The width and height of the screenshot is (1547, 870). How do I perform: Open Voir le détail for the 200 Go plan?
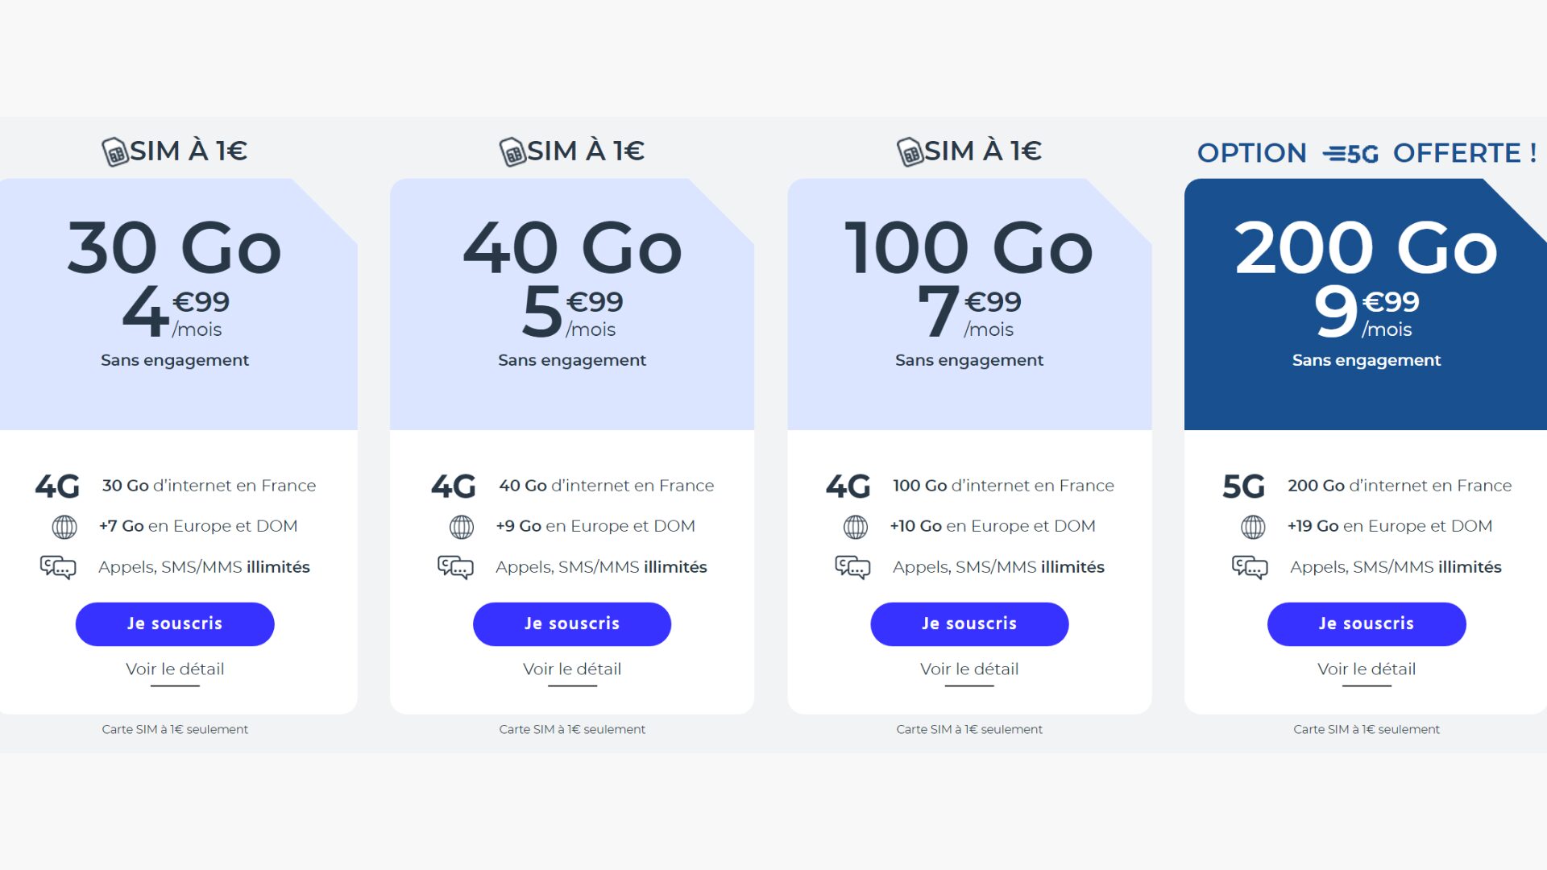(1367, 669)
